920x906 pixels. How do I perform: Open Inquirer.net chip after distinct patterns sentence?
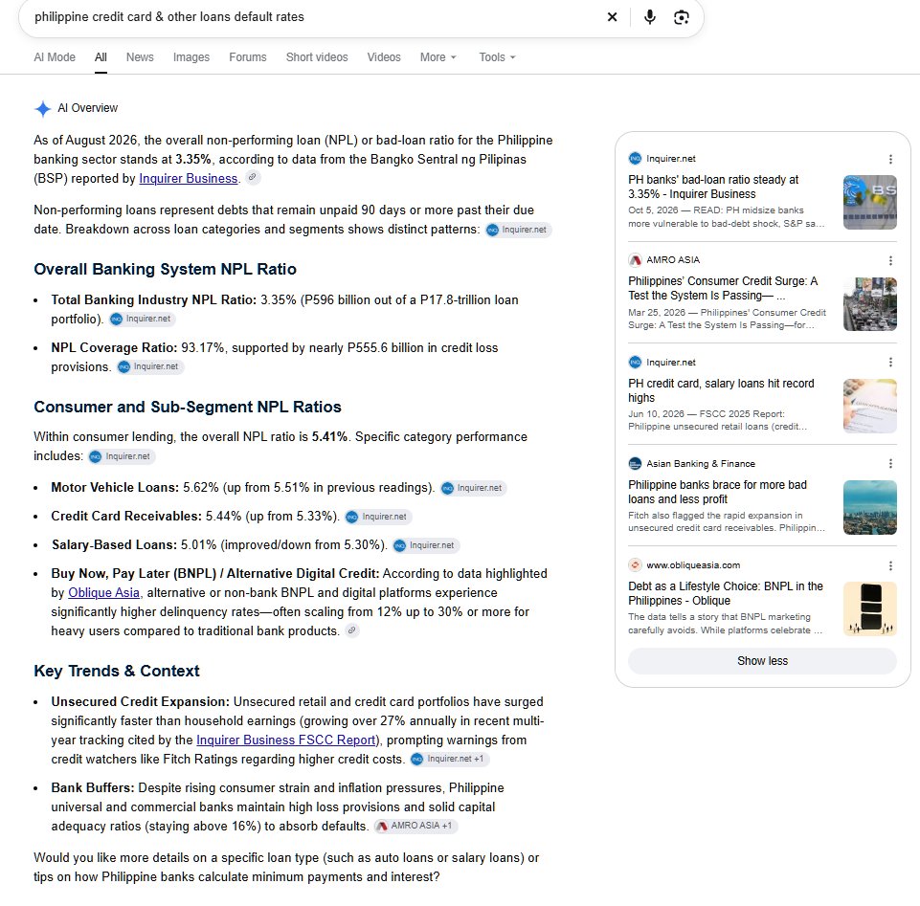(x=518, y=230)
